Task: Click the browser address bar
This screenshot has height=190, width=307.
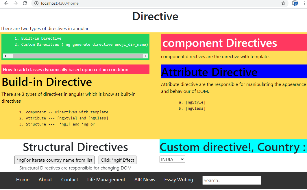Action: (87, 4)
